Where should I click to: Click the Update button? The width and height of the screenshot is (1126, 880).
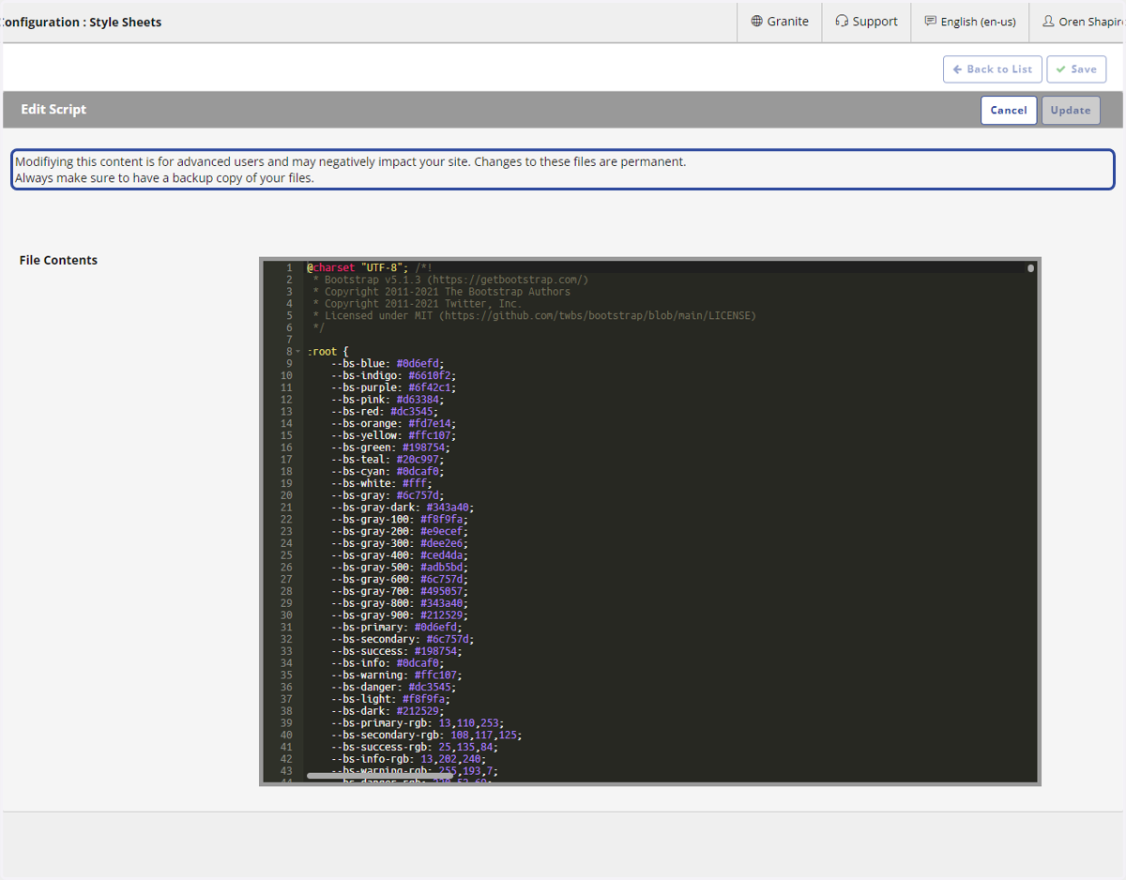point(1071,110)
